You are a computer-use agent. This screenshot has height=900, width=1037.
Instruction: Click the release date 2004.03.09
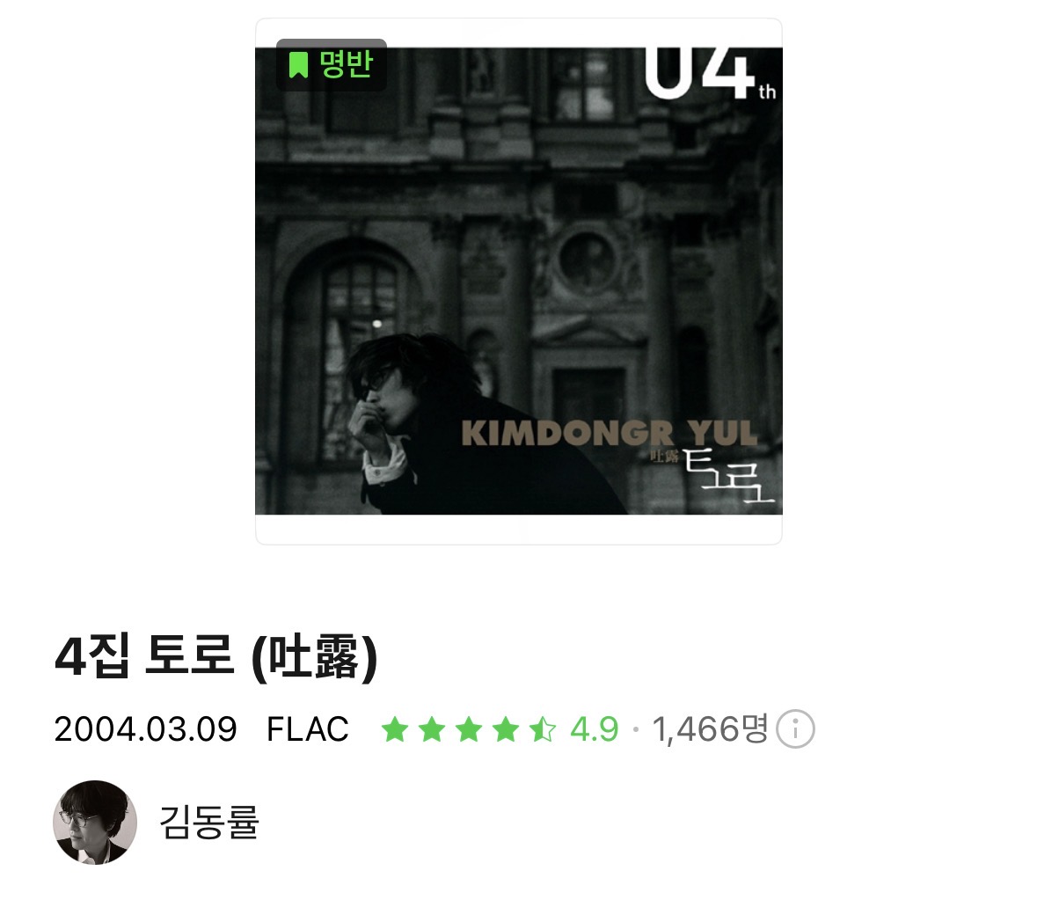(145, 729)
